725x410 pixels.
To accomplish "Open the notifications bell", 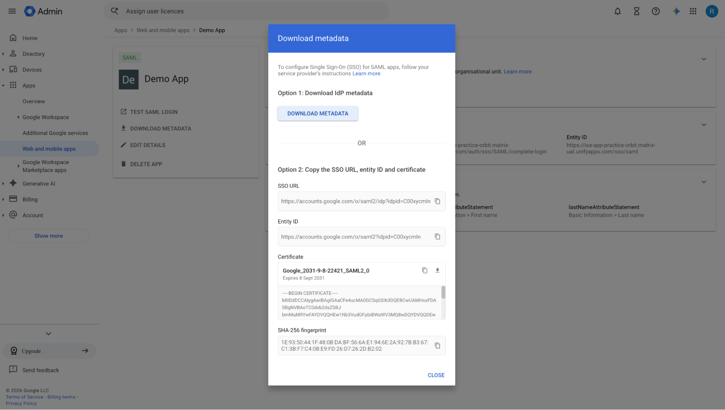I will coord(617,11).
